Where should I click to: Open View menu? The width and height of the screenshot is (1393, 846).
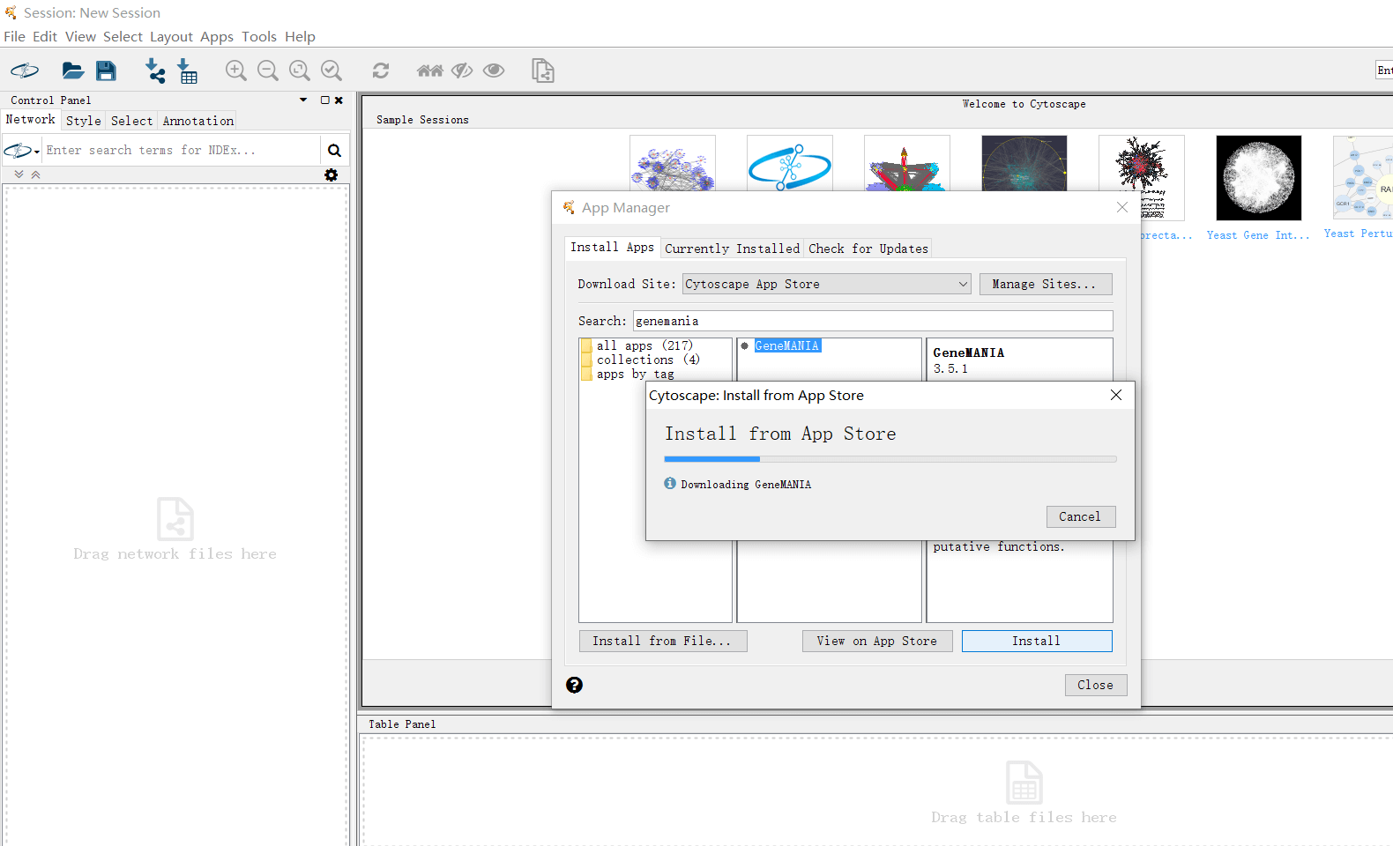(80, 36)
